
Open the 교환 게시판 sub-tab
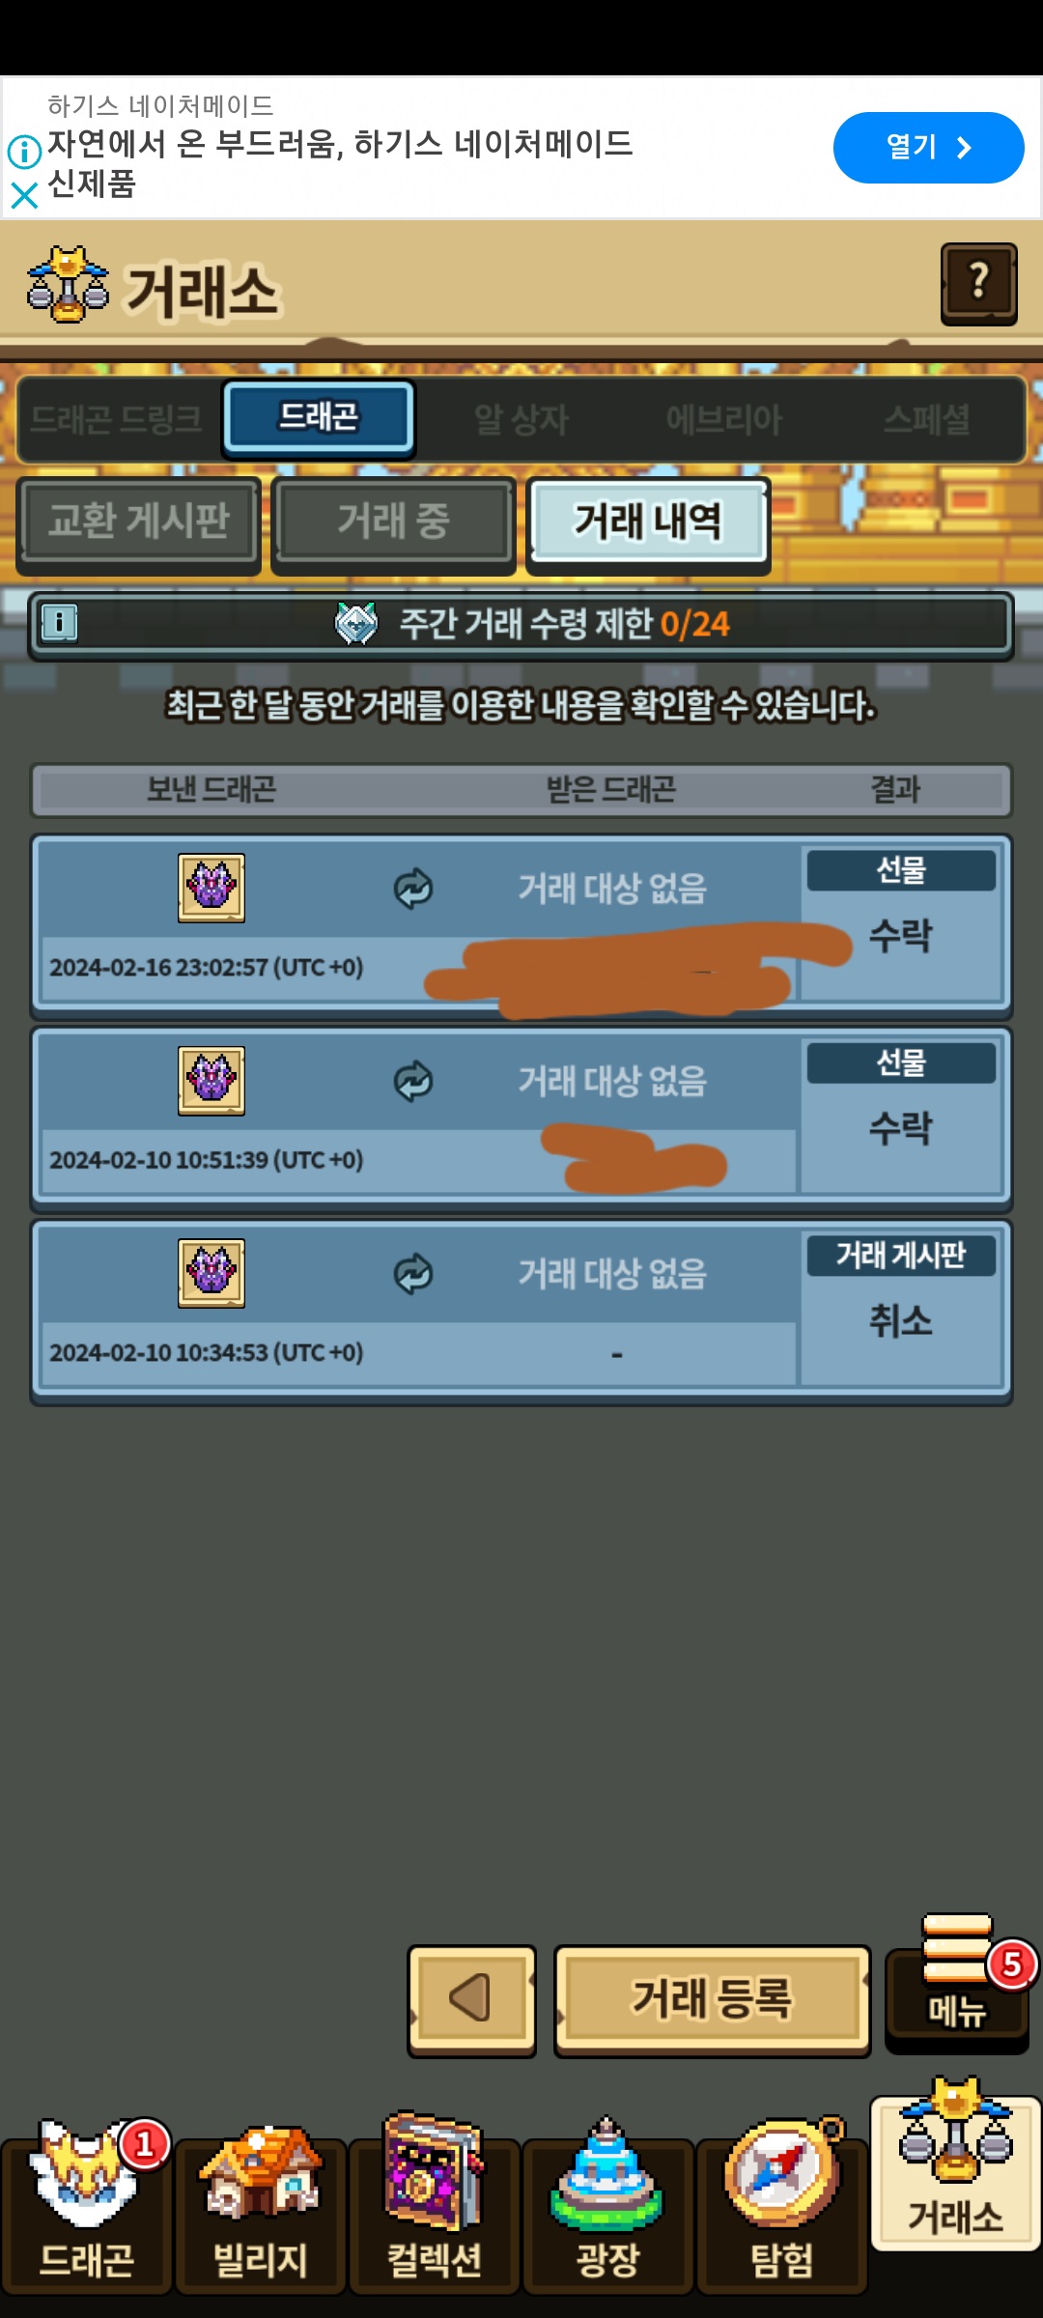click(139, 523)
